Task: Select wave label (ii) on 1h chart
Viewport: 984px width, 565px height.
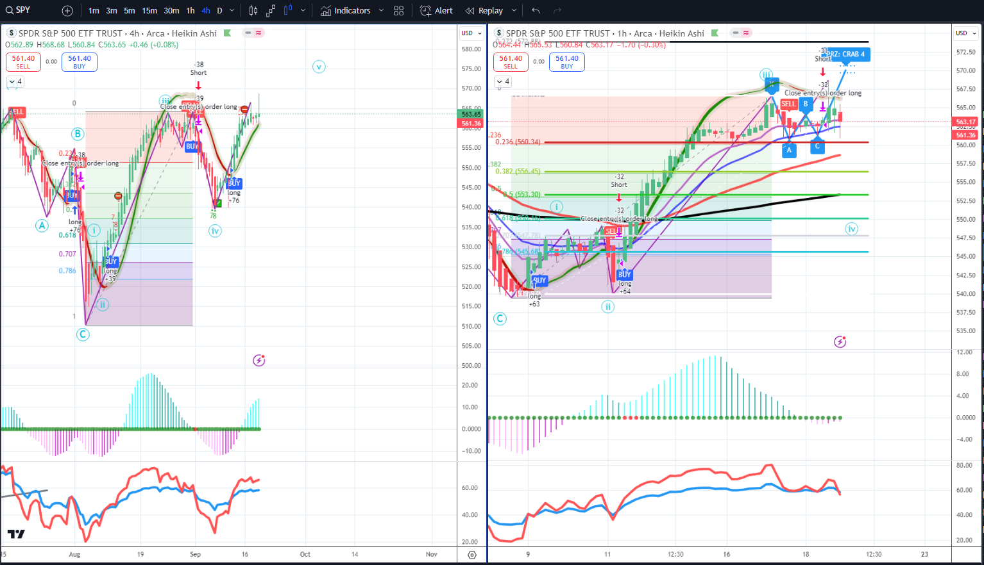Action: tap(607, 307)
